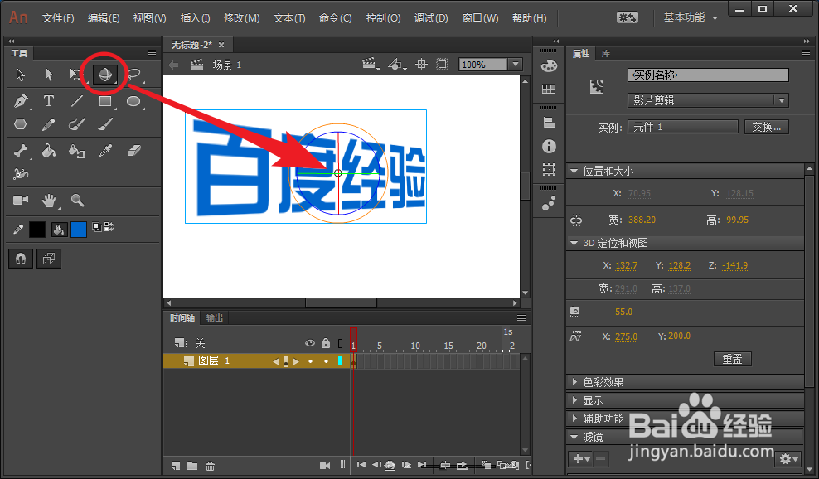Select the Line tool

pyautogui.click(x=77, y=101)
